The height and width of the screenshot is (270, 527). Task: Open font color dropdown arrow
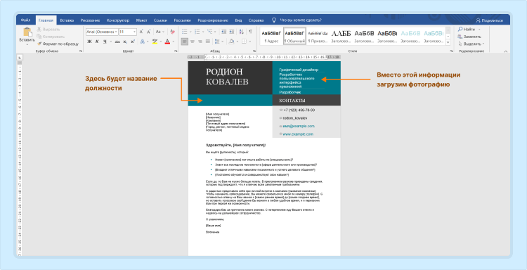click(174, 41)
